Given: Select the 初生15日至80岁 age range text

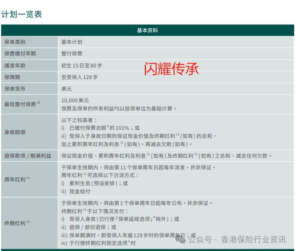Looking at the screenshot, I should click(82, 66).
